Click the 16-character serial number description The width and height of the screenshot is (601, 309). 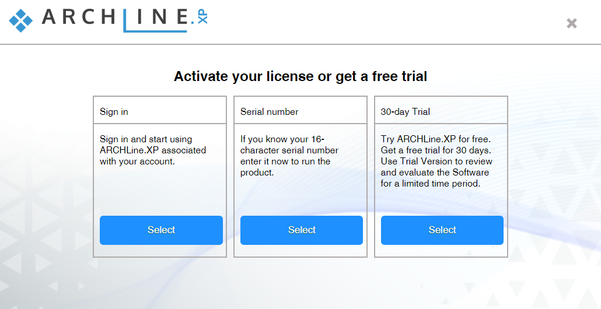click(x=290, y=156)
